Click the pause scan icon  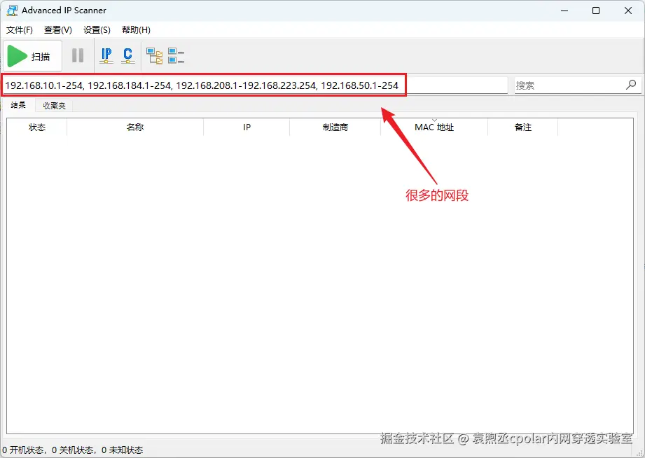pos(78,55)
